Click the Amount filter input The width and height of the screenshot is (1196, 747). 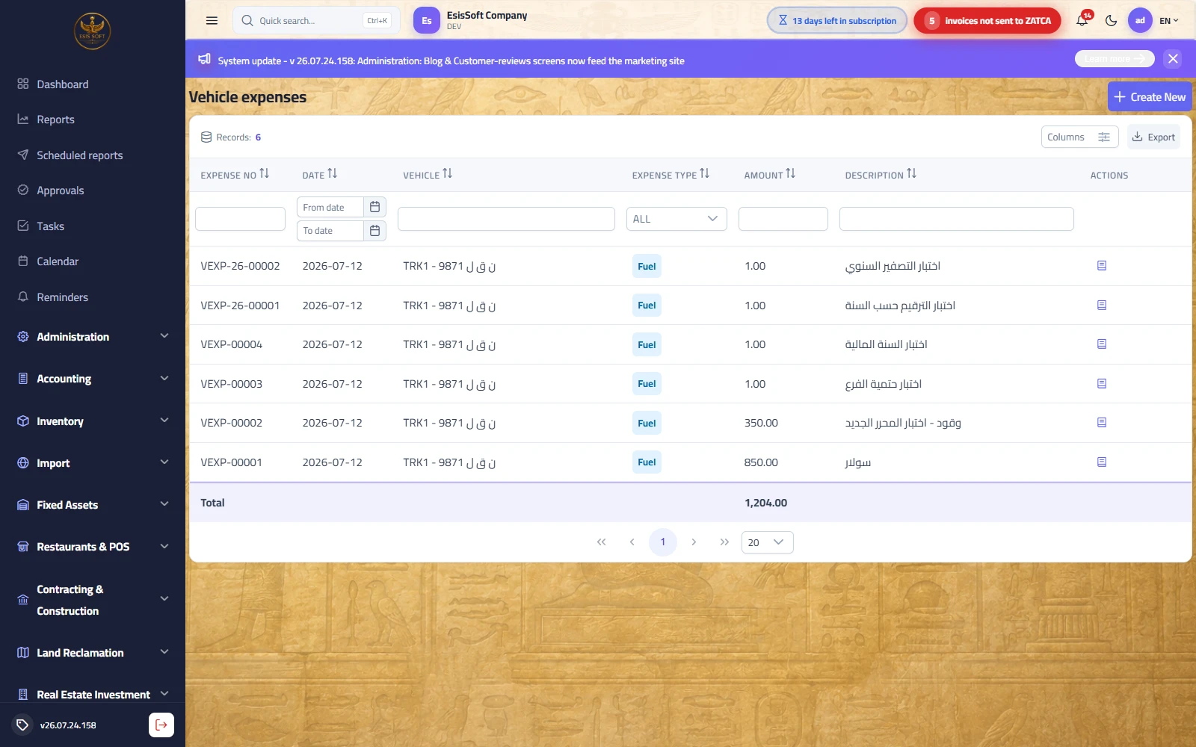[783, 219]
